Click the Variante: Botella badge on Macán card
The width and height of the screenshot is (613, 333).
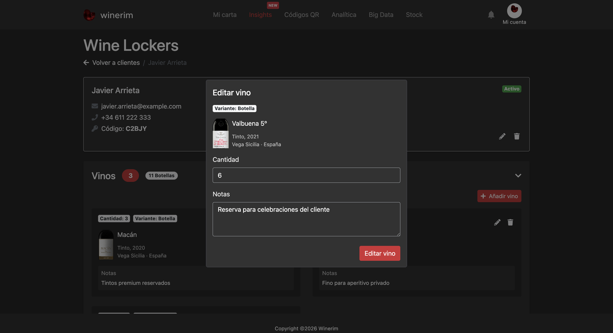[155, 219]
